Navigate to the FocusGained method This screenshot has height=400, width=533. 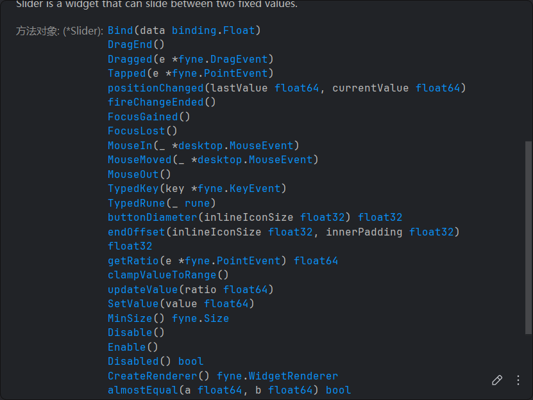[x=142, y=116]
